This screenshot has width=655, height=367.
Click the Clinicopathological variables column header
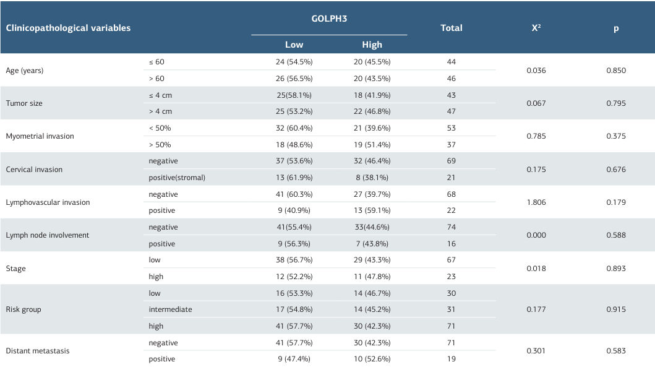click(x=68, y=28)
